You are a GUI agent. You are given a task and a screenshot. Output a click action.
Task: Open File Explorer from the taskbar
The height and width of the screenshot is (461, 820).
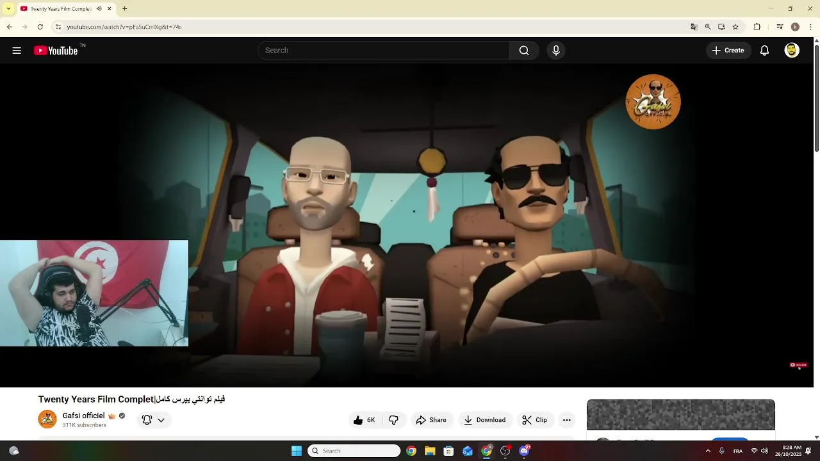pos(430,451)
